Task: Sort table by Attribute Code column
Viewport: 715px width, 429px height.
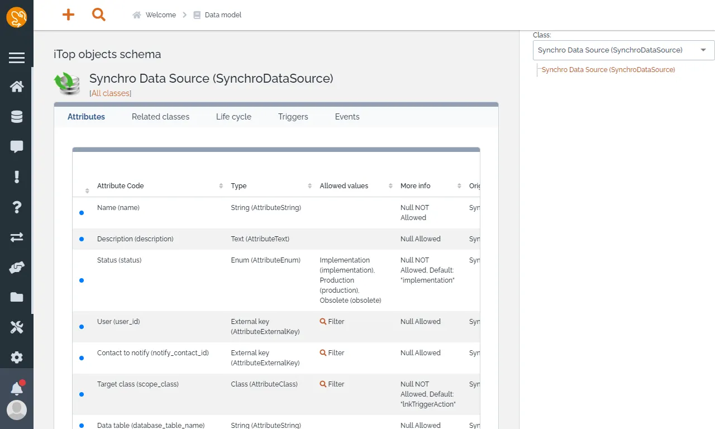Action: (x=159, y=186)
